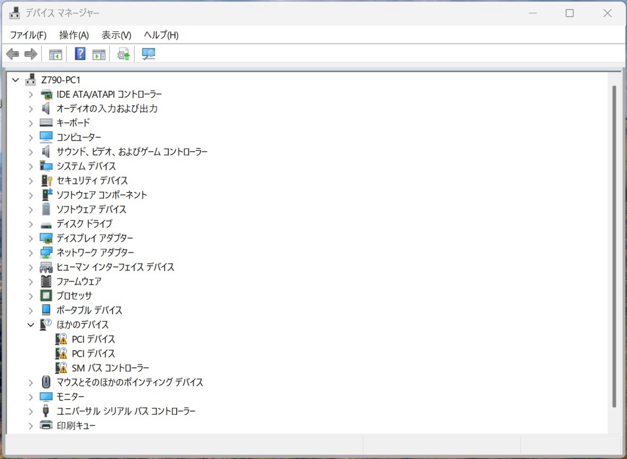Open the ファイル(F) menu

tap(28, 35)
